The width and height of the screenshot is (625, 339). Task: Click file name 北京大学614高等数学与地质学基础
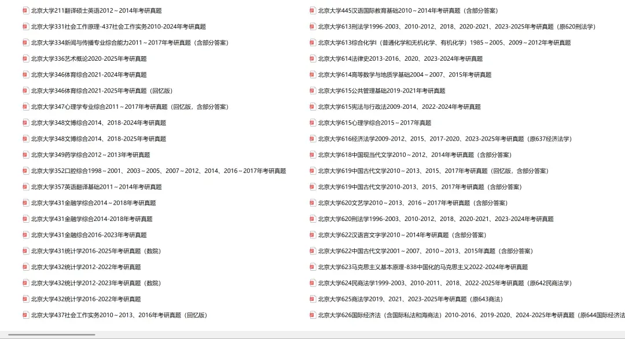tap(405, 75)
